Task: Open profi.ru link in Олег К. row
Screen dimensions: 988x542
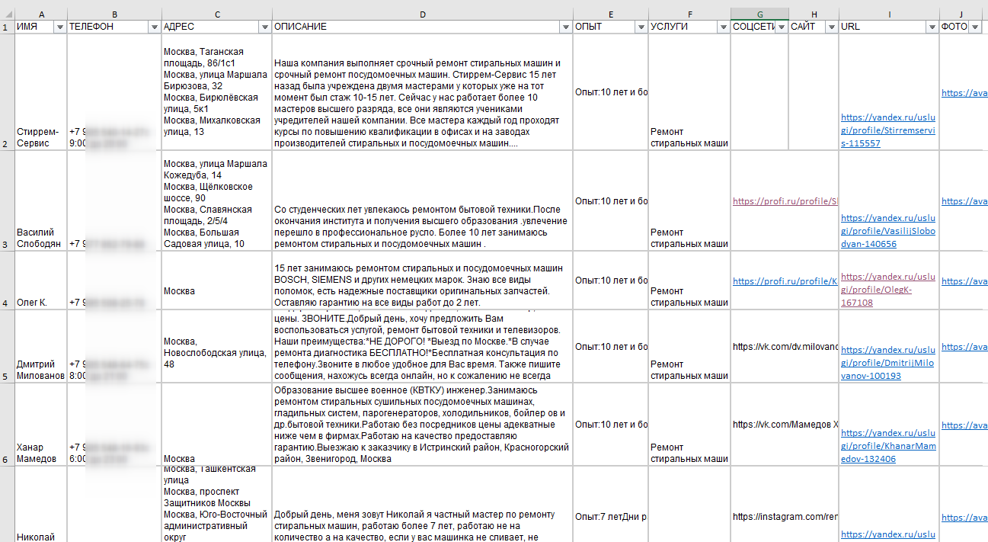Action: tap(785, 281)
